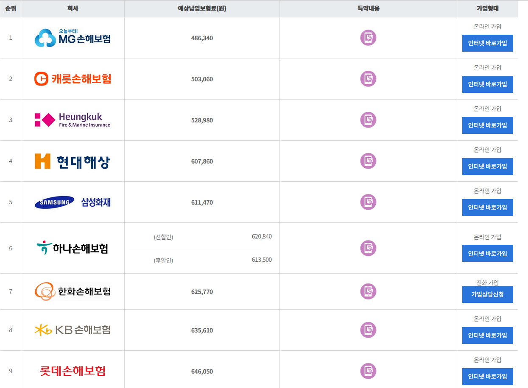This screenshot has height=388, width=528.
Task: Open special terms icon for 현대해상 row
Action: [368, 161]
